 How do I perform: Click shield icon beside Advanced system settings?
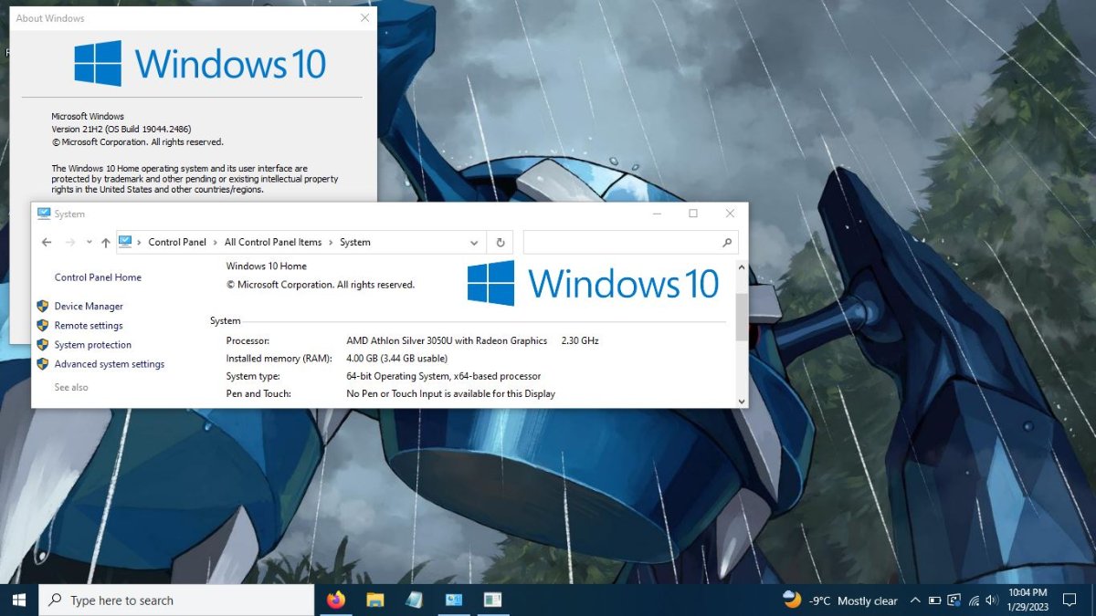tap(42, 363)
